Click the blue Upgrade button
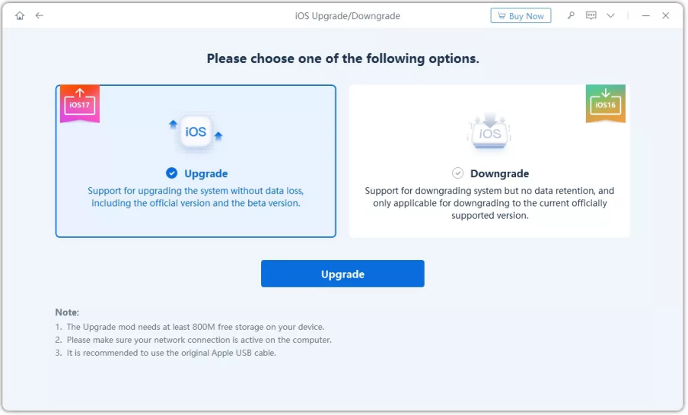The width and height of the screenshot is (688, 415). click(x=342, y=274)
